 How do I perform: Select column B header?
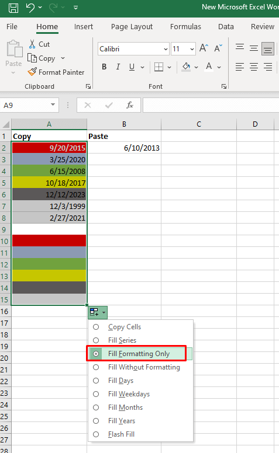[x=124, y=124]
